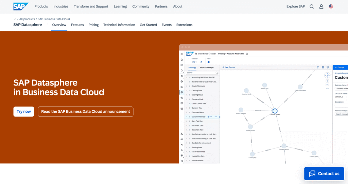Open the Community menu
Image resolution: width=348 pixels, height=184 pixels.
(x=141, y=6)
